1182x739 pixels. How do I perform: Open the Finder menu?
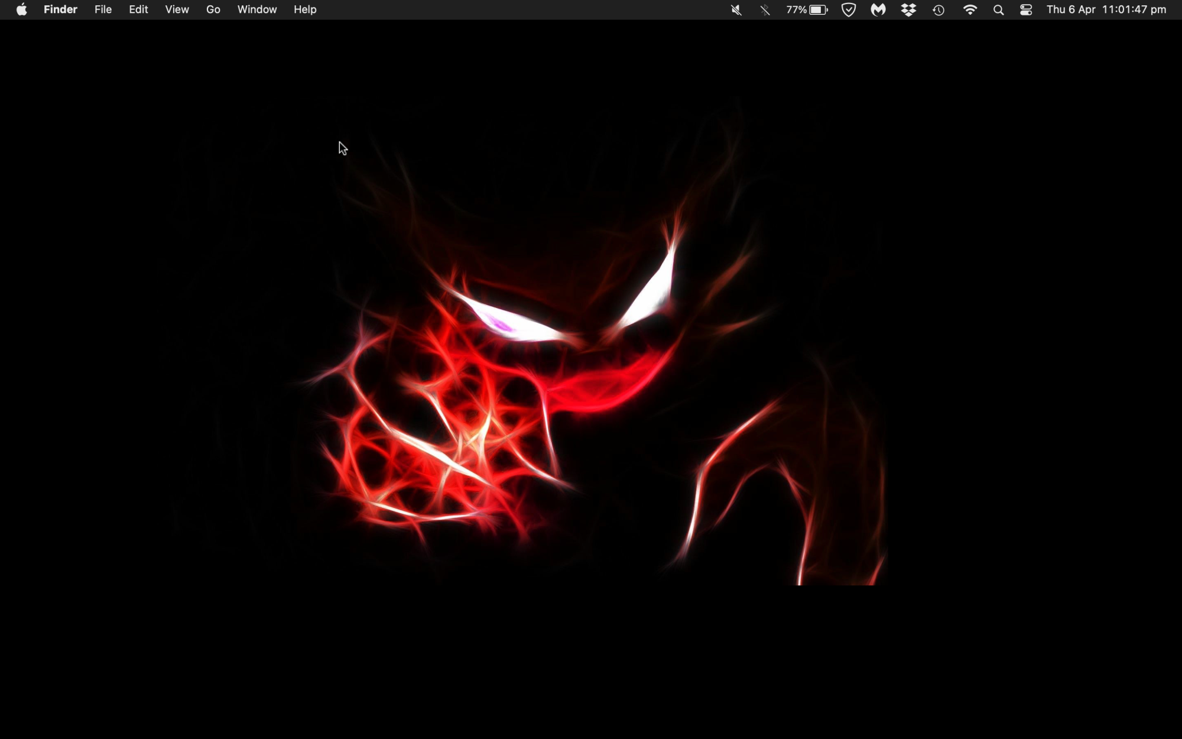click(x=60, y=9)
